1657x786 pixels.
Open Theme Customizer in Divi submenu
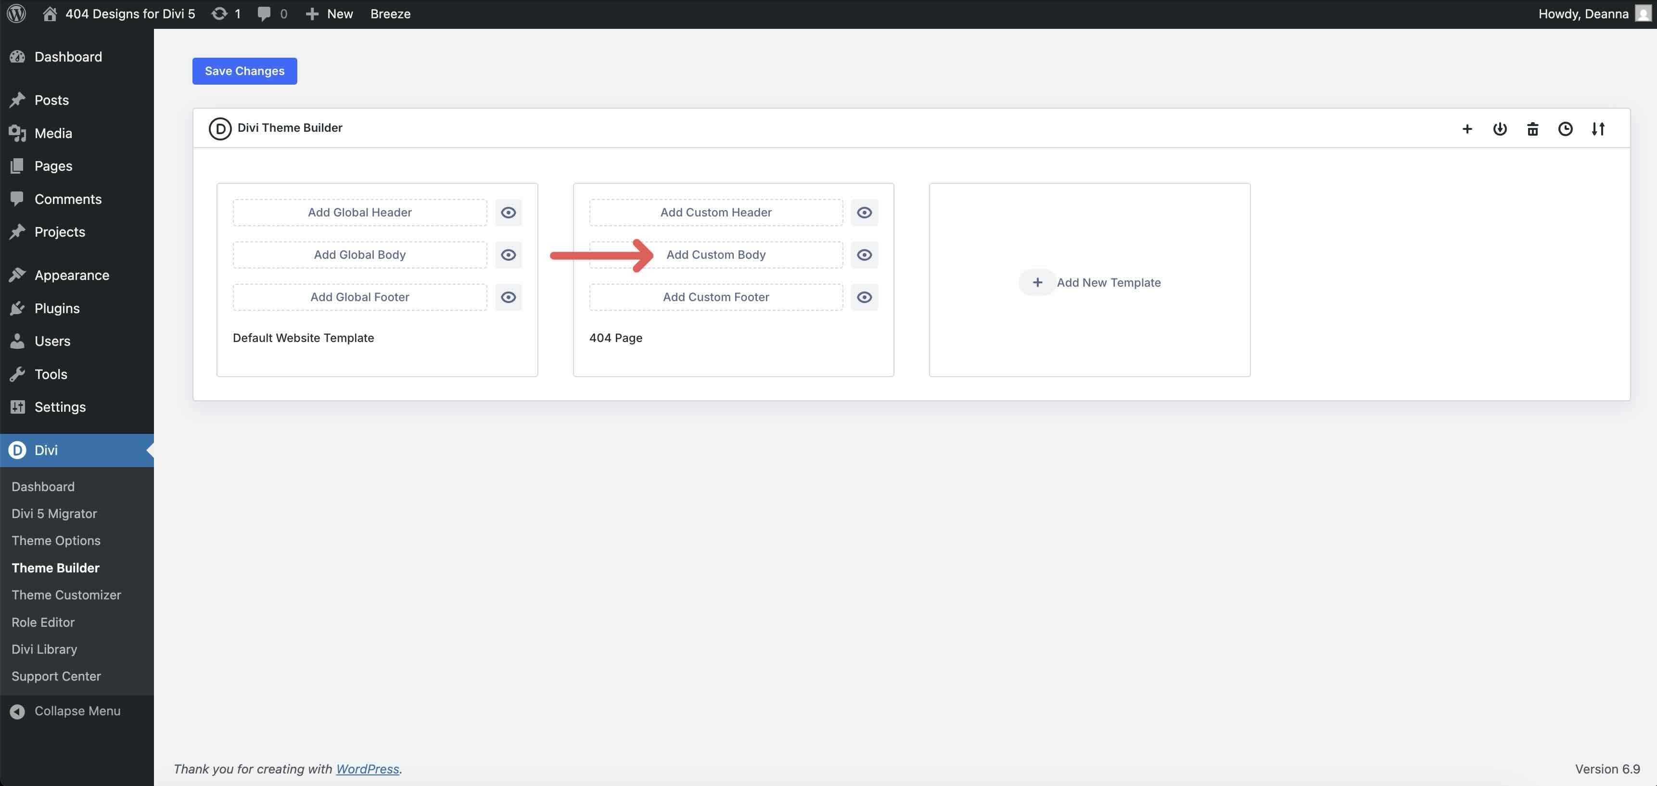[66, 595]
